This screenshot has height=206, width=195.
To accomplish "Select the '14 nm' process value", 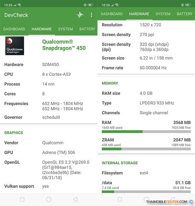I will tap(48, 84).
